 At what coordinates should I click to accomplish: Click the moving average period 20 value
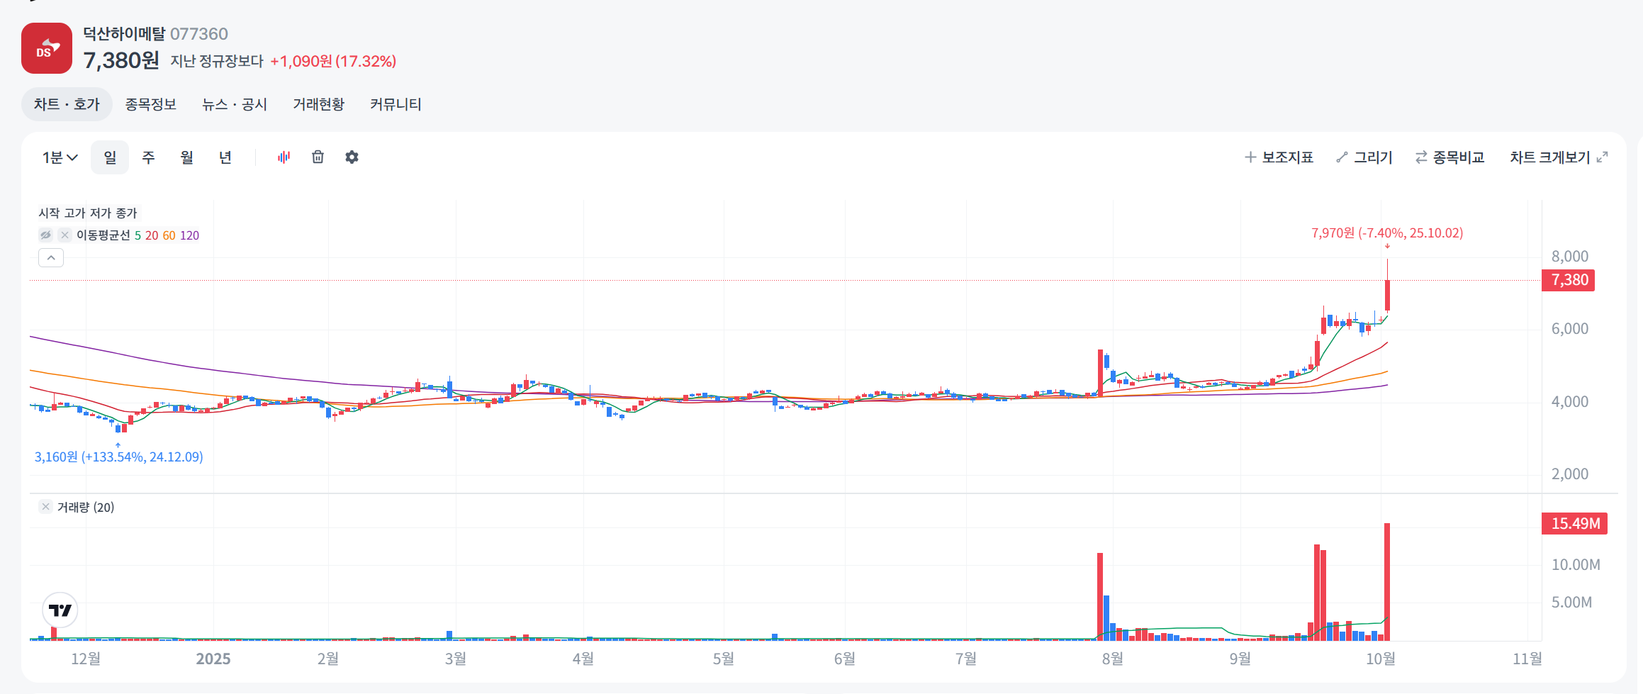click(152, 235)
